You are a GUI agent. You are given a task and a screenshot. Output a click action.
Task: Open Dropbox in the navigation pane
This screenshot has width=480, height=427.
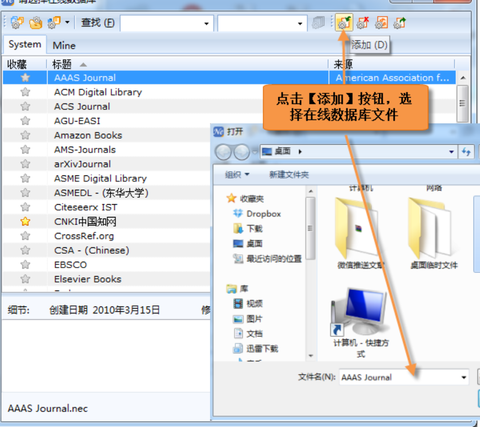point(257,213)
